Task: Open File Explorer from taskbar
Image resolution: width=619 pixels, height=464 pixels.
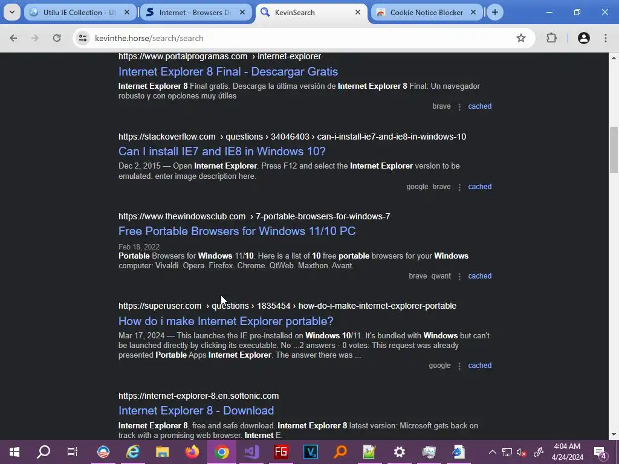Action: click(x=162, y=452)
